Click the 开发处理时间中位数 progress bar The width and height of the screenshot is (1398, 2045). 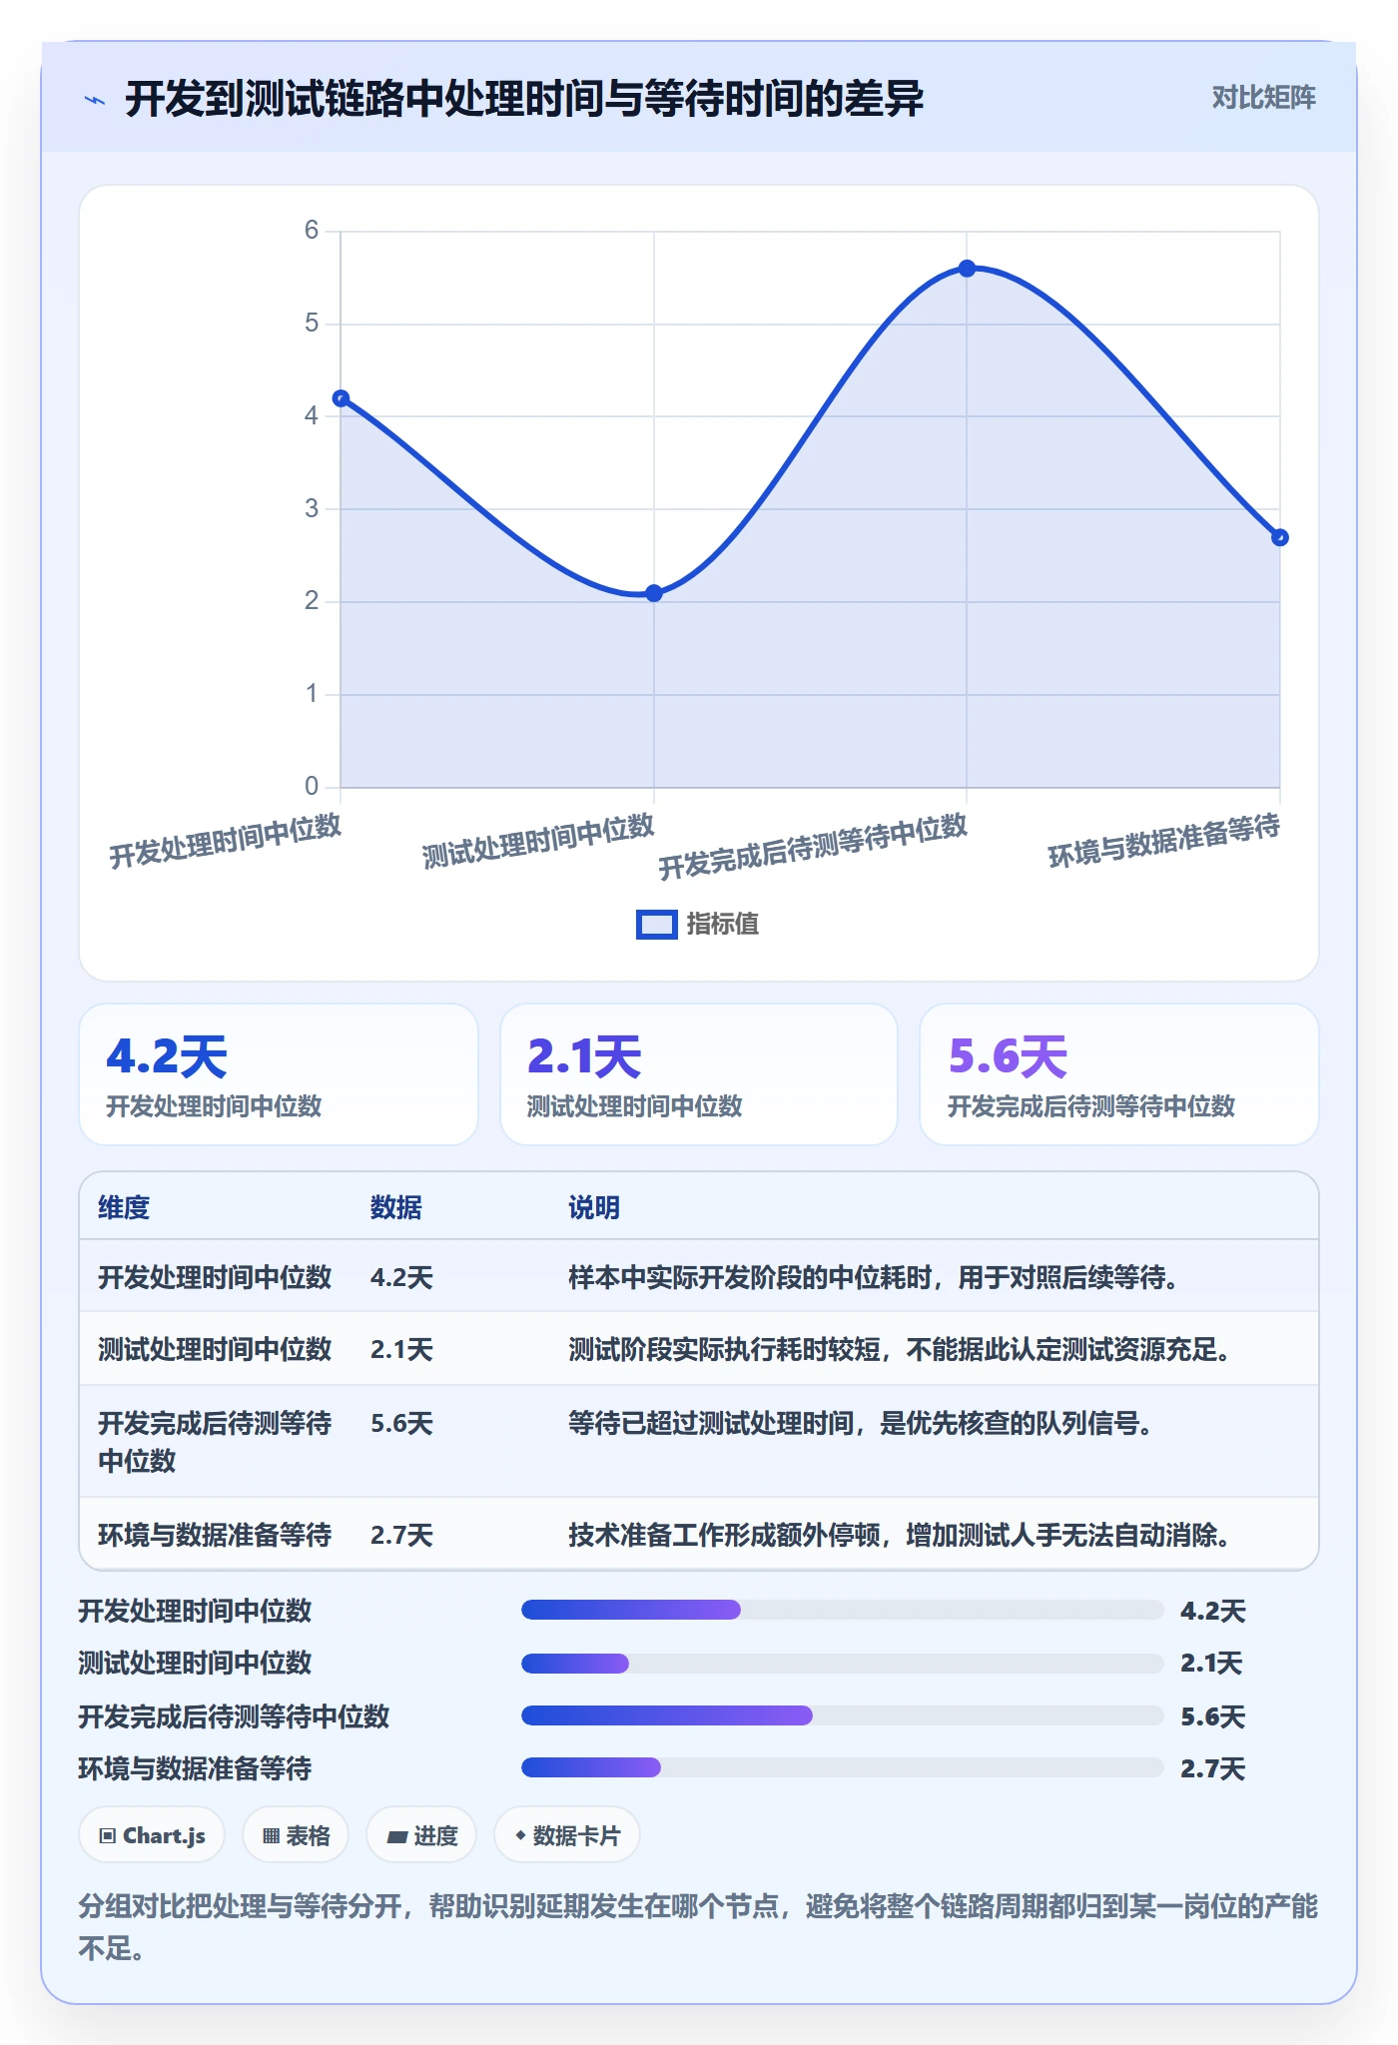pos(843,1610)
